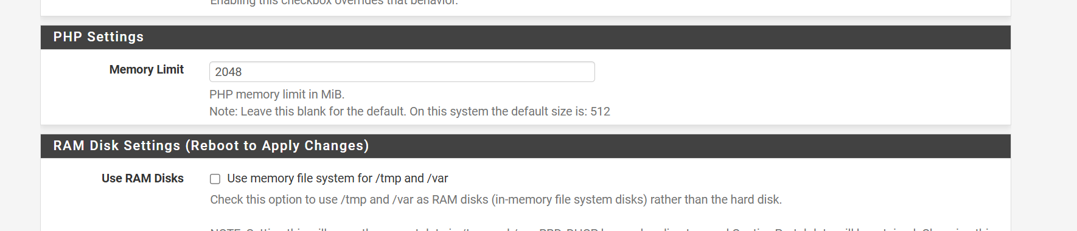Click the 'PHP memory limit in MiB.' help text

(277, 94)
